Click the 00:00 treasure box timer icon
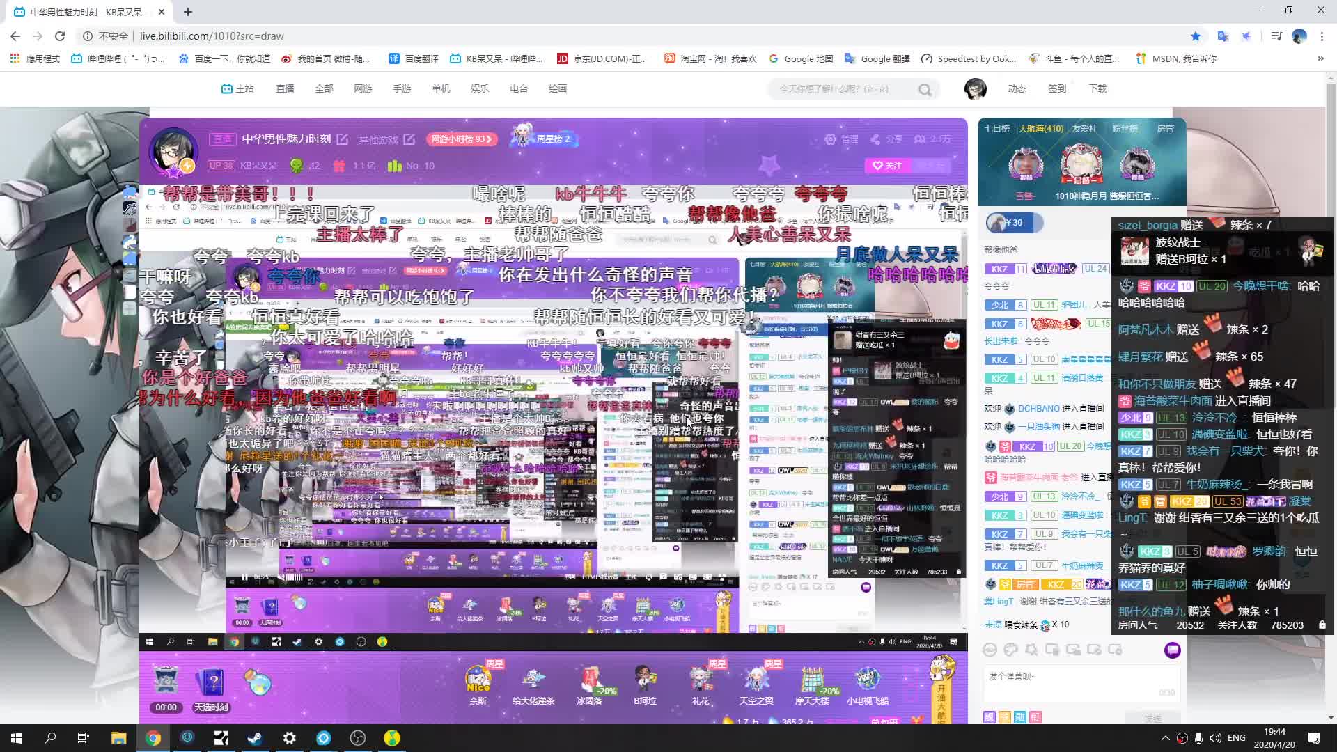The height and width of the screenshot is (752, 1337). coord(166,689)
